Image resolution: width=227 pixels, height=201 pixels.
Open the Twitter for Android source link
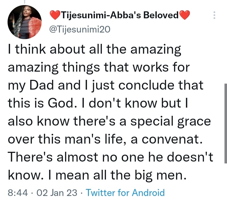[x=125, y=192]
